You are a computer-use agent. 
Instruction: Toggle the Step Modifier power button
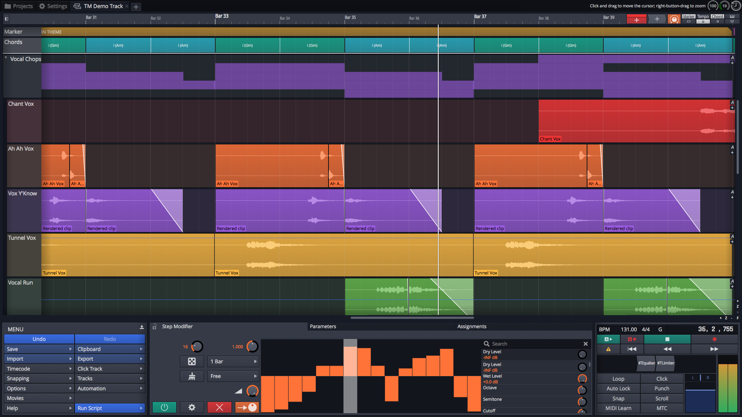tap(164, 407)
